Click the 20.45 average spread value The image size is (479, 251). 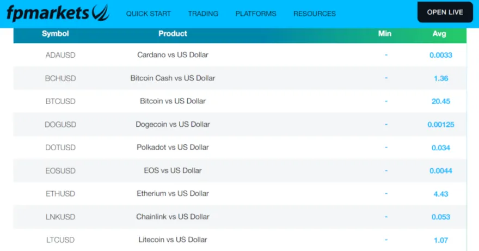(x=441, y=101)
